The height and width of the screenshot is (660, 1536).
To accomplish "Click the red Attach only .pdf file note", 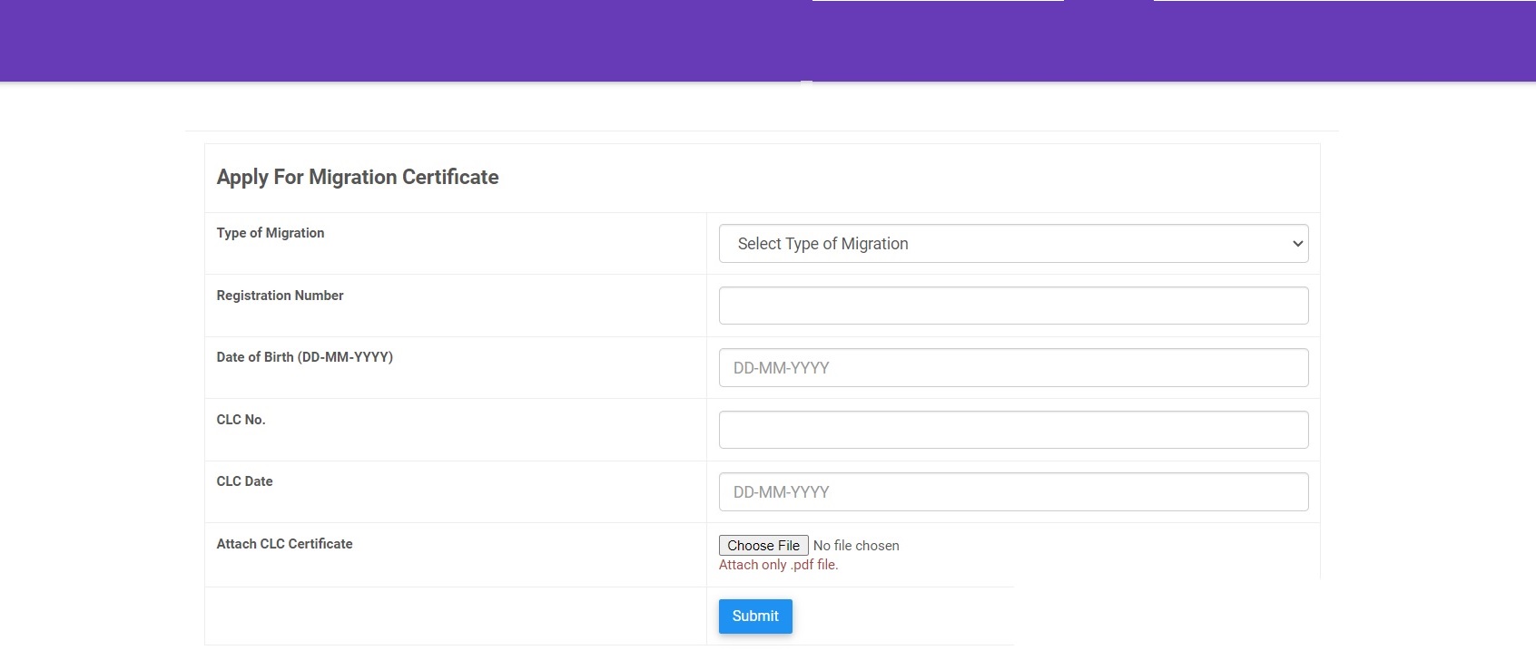I will (778, 565).
